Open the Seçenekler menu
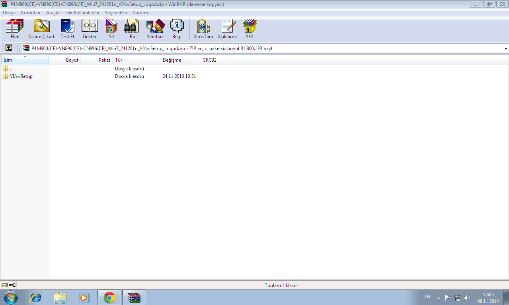 point(116,13)
